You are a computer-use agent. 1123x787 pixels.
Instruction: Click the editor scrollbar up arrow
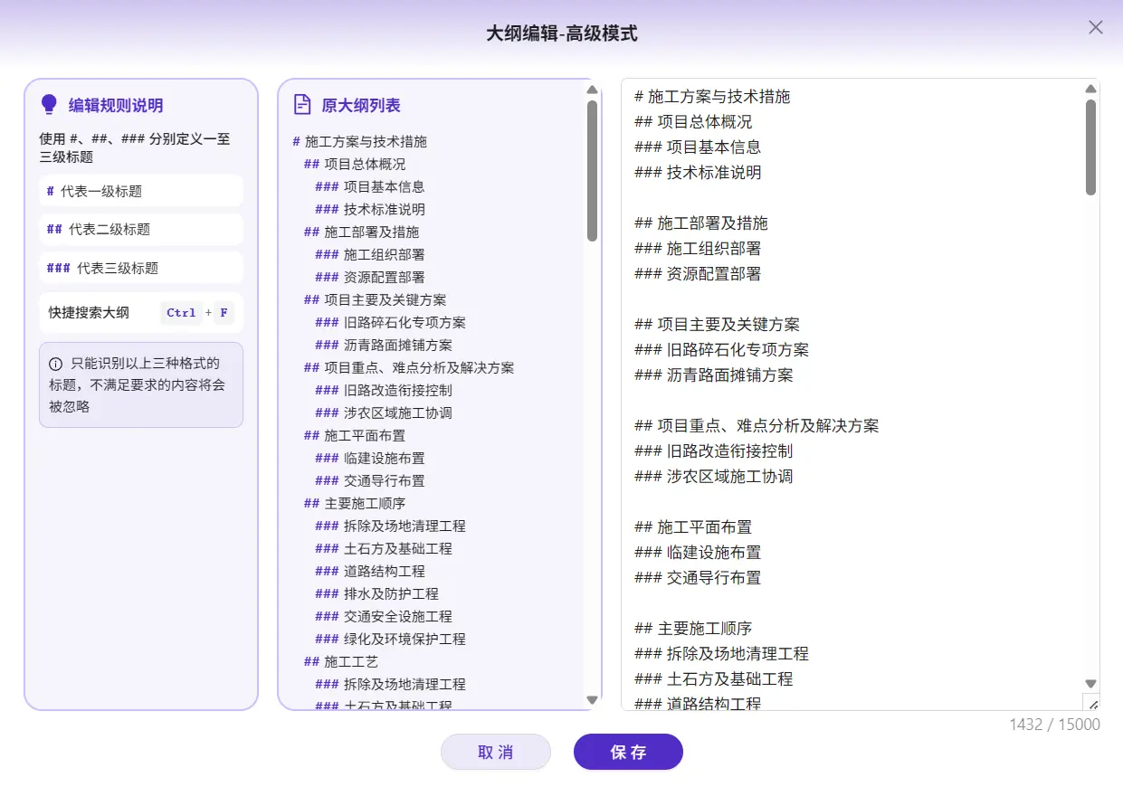pos(1090,89)
